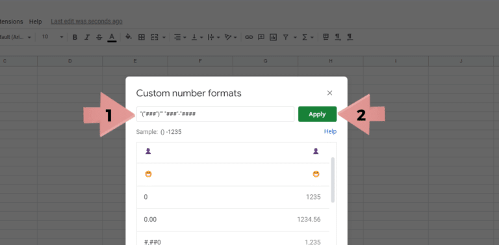Screen dimensions: 499x245
Task: Open the text rotation dropdown
Action: (231, 37)
